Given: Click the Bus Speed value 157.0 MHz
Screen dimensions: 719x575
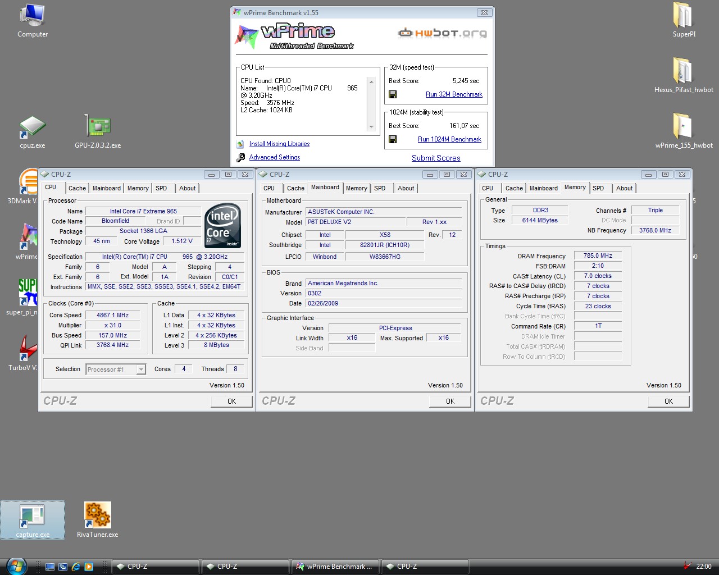Looking at the screenshot, I should [x=112, y=336].
